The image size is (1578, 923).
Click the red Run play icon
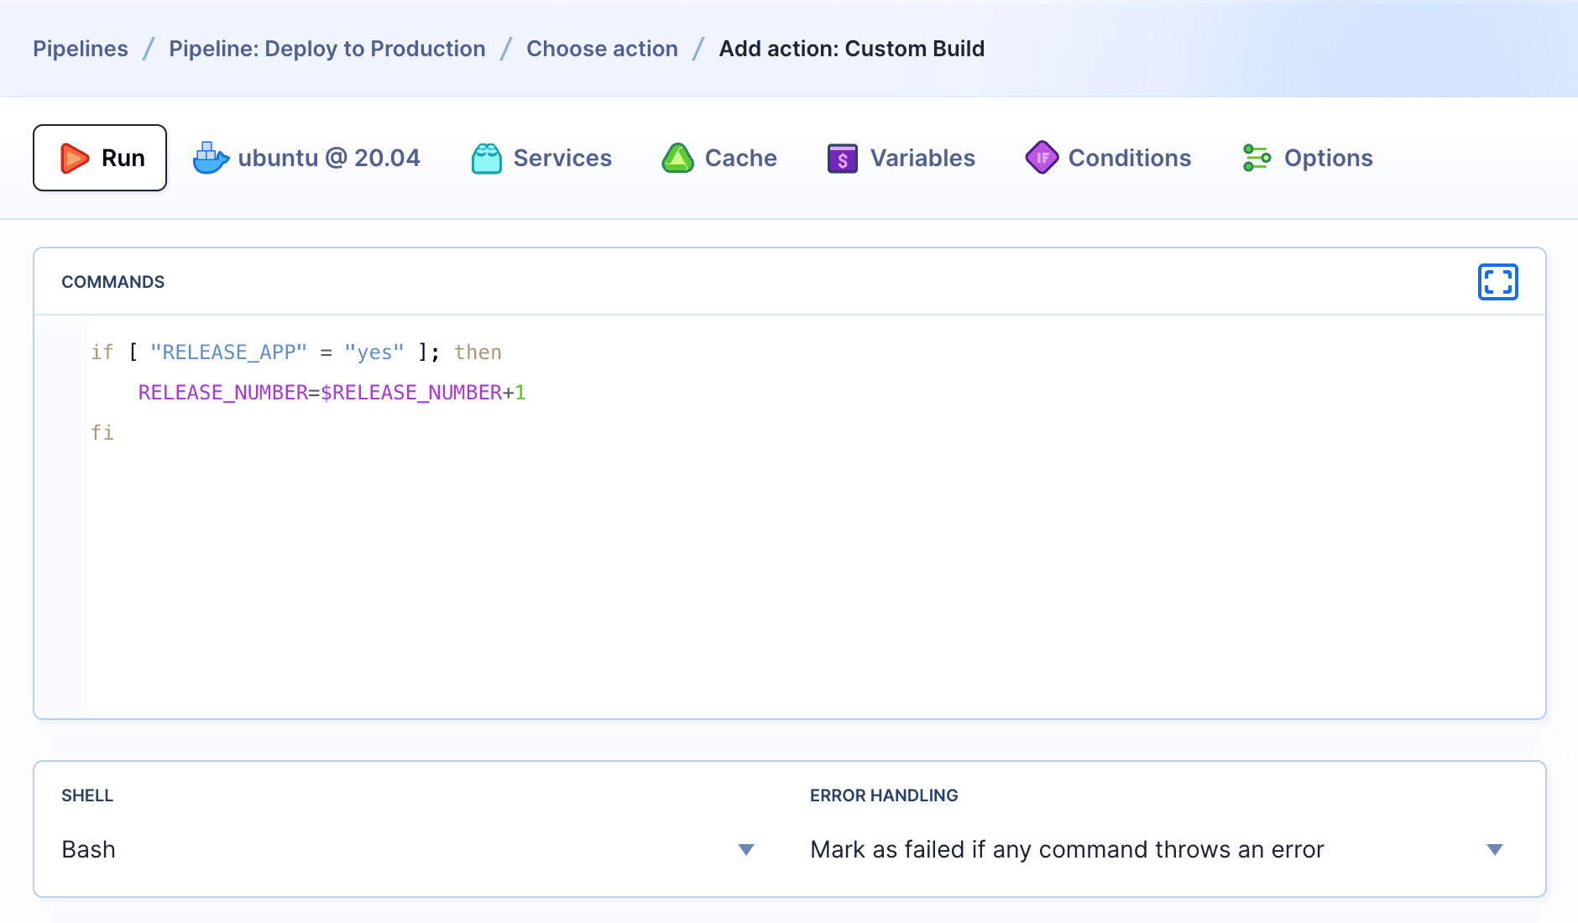75,158
